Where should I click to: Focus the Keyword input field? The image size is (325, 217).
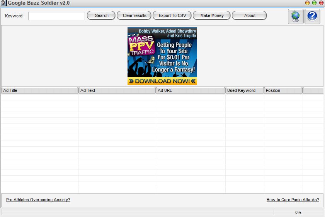point(56,16)
